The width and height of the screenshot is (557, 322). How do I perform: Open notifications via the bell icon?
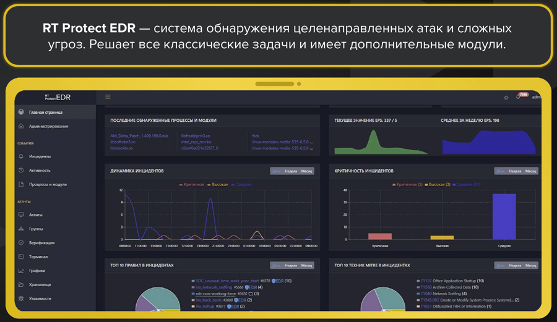(518, 97)
